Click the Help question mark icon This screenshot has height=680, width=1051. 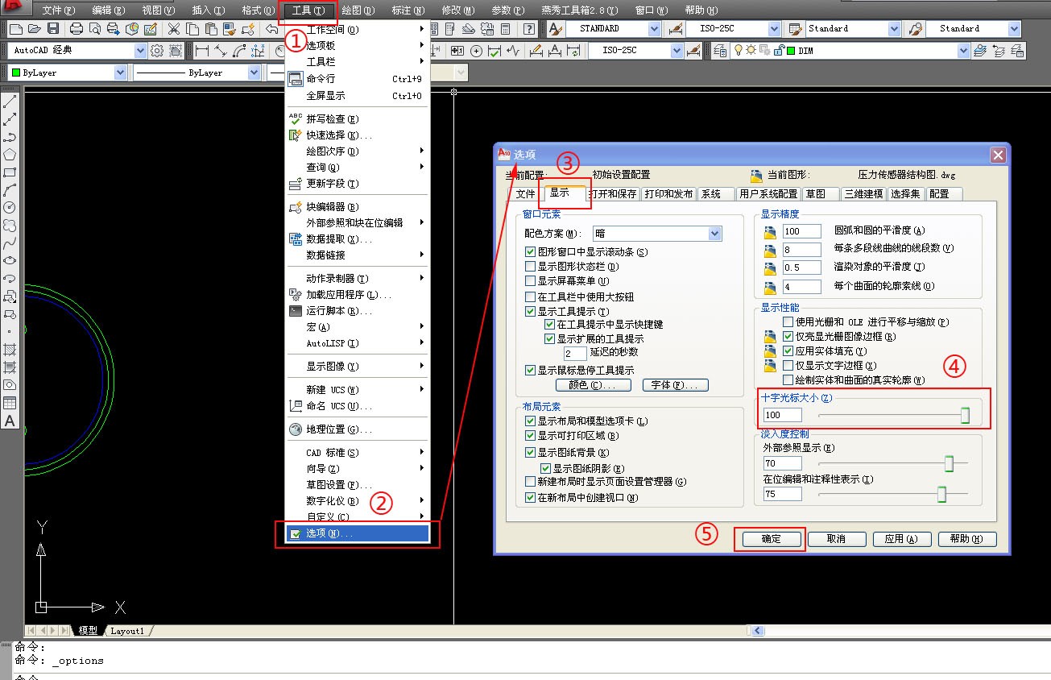coord(529,29)
